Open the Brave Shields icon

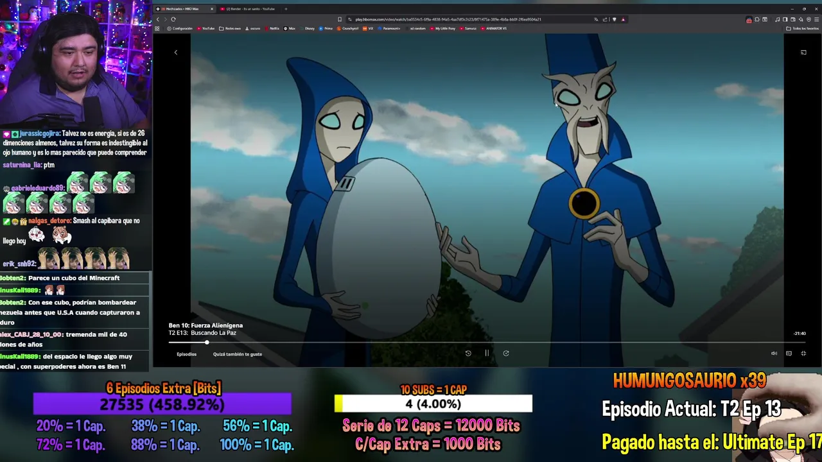pos(615,19)
